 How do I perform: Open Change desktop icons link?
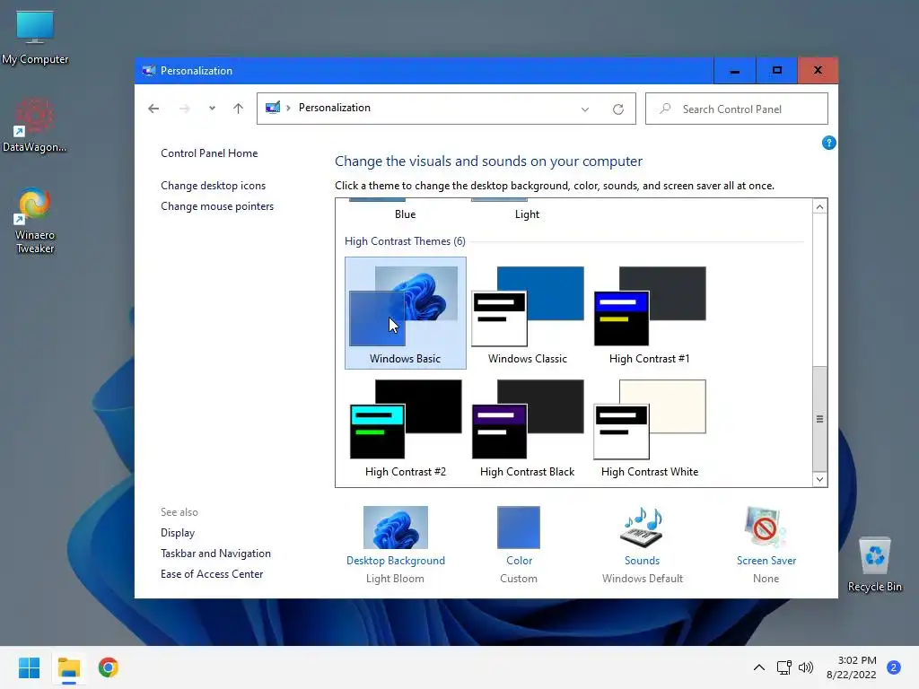[x=214, y=185]
